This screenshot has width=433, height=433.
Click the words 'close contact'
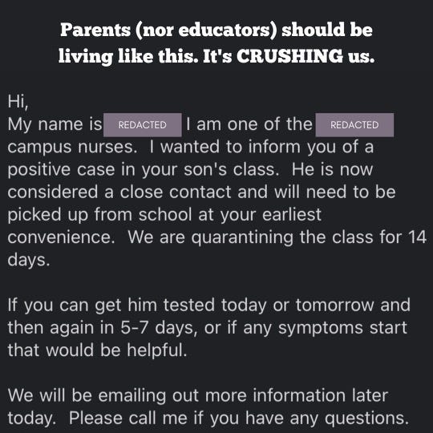tap(176, 192)
